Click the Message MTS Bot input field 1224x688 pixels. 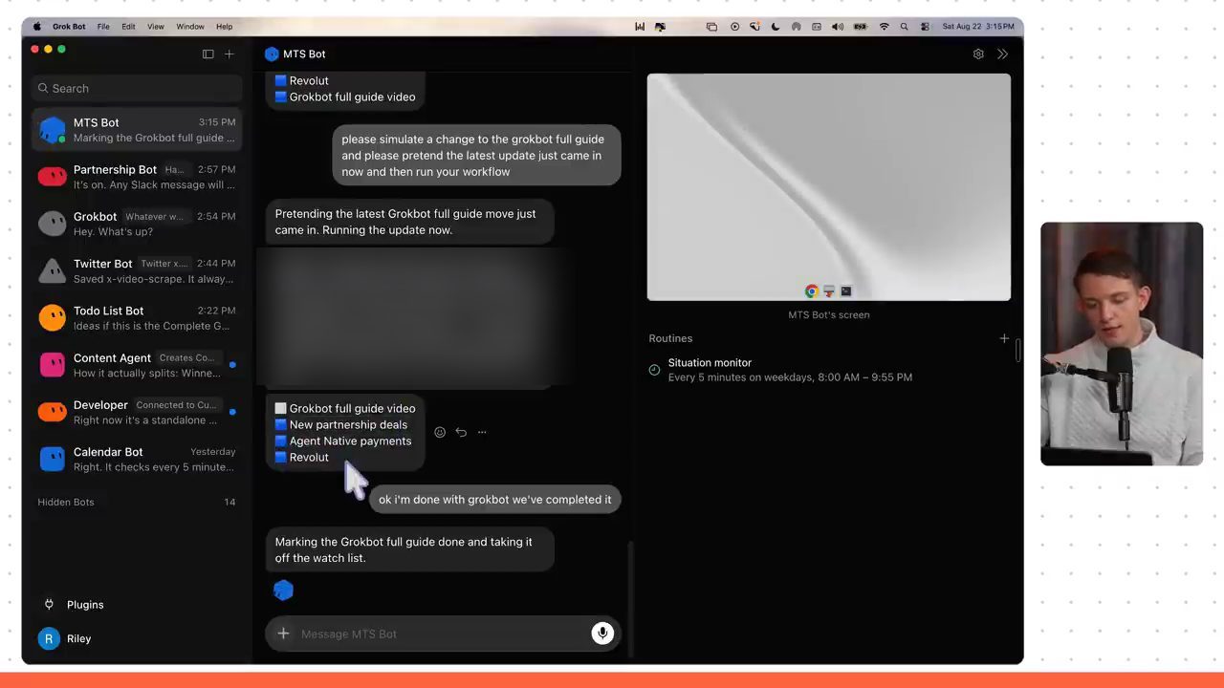coord(442,634)
